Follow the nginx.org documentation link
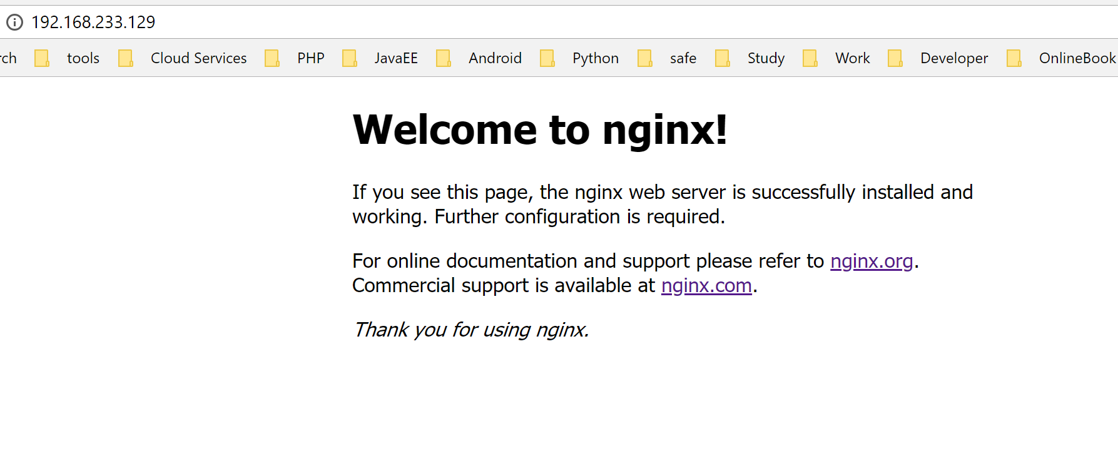 pos(872,261)
